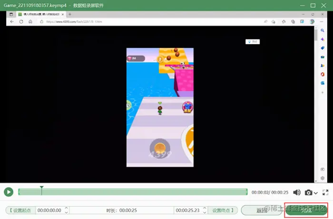This screenshot has width=333, height=219.
Task: Click the browser profile avatar icon
Action: pyautogui.click(x=312, y=22)
